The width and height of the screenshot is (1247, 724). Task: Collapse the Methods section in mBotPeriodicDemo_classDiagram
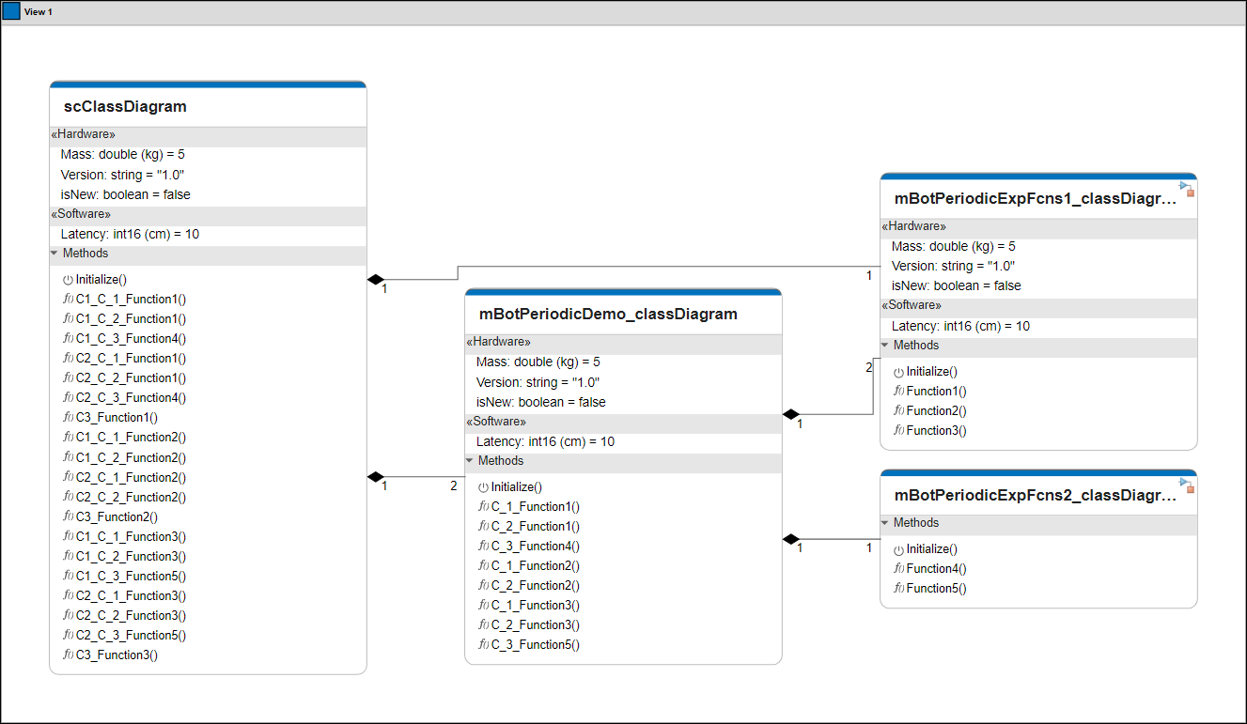470,461
